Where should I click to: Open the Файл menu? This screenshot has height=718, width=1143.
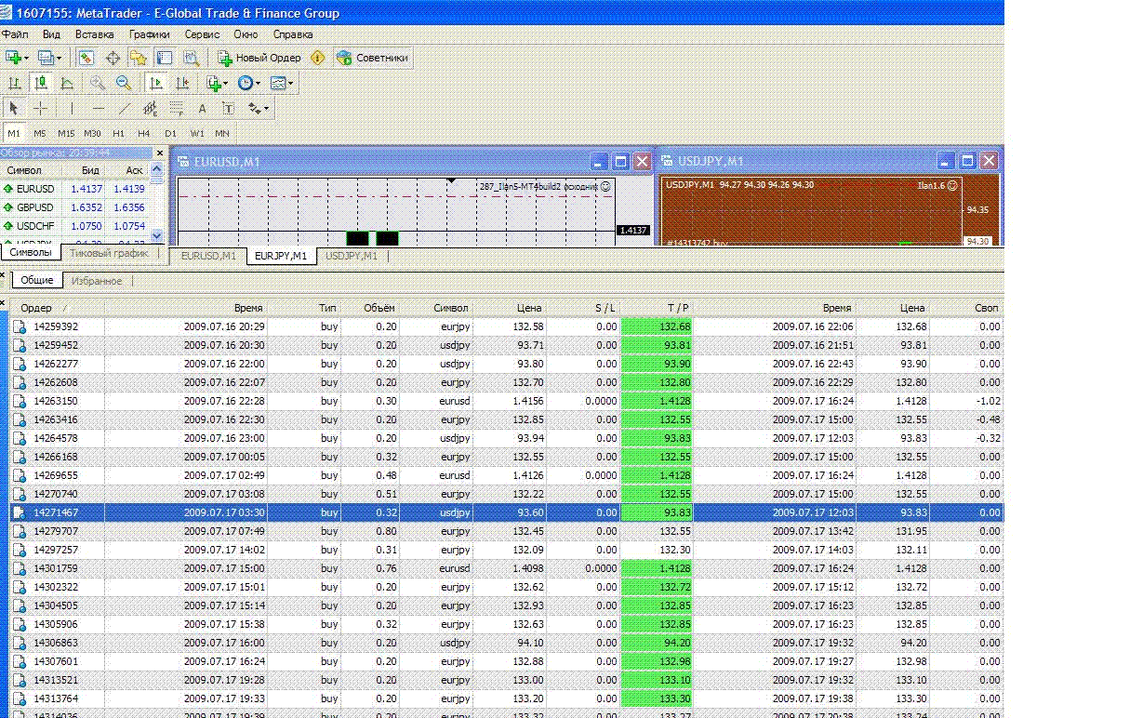(x=15, y=34)
